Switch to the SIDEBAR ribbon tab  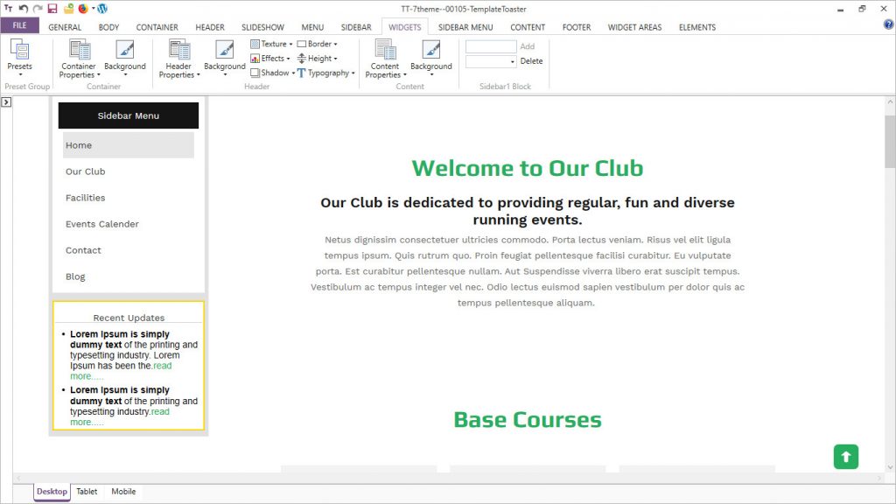[356, 27]
